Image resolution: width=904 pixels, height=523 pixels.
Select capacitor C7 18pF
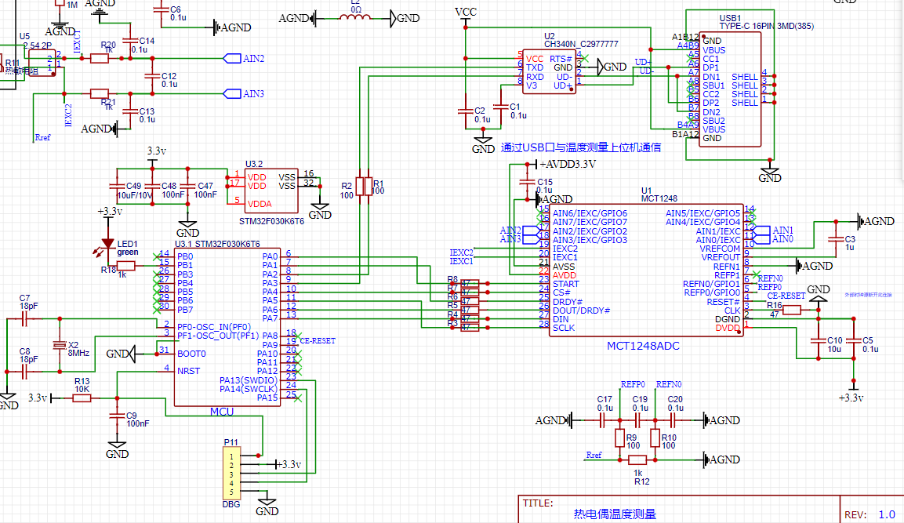[24, 319]
